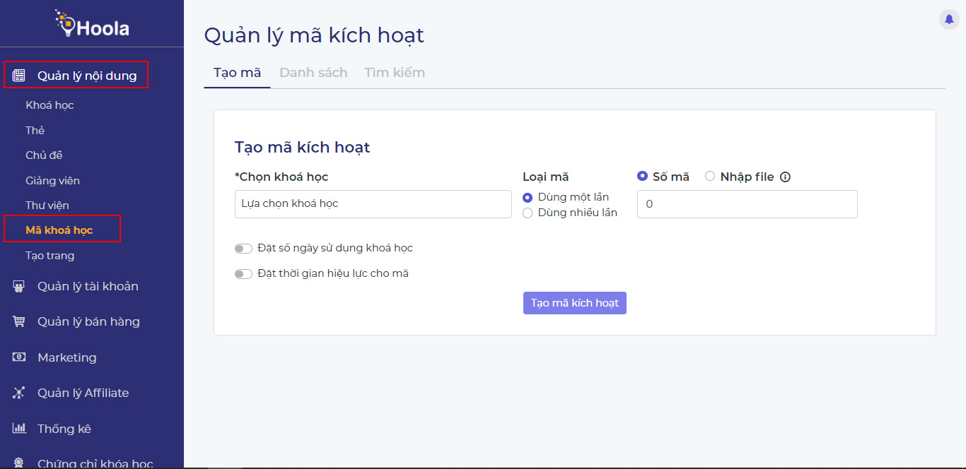Click the Số mã number input field
The height and width of the screenshot is (469, 966).
click(x=747, y=204)
